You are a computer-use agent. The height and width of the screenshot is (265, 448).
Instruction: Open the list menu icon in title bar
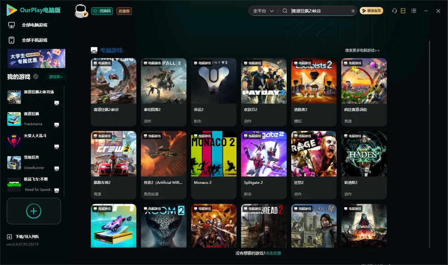click(414, 11)
